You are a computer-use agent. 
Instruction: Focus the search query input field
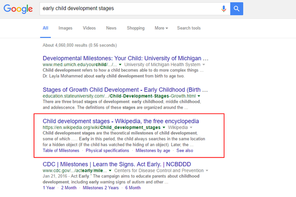pos(130,9)
